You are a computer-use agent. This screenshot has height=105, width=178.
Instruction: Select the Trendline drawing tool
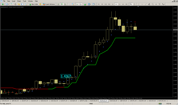point(146,4)
